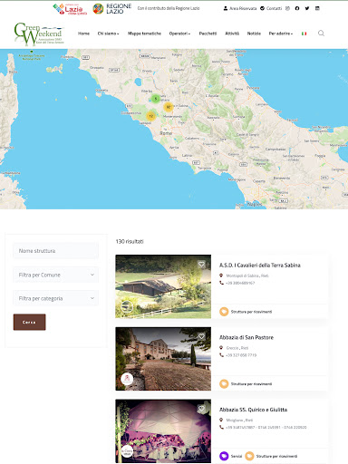348x464 pixels.
Task: Click the Lazio eterna scoperta logo
Action: pos(70,9)
